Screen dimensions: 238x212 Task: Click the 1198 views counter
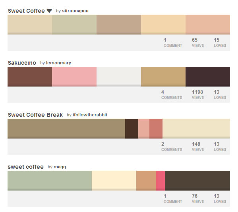coord(197,94)
